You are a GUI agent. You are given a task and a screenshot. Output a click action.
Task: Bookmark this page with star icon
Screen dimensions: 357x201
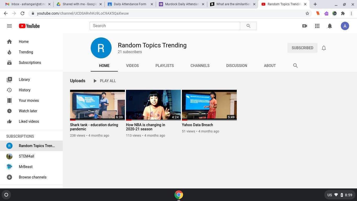click(x=307, y=13)
